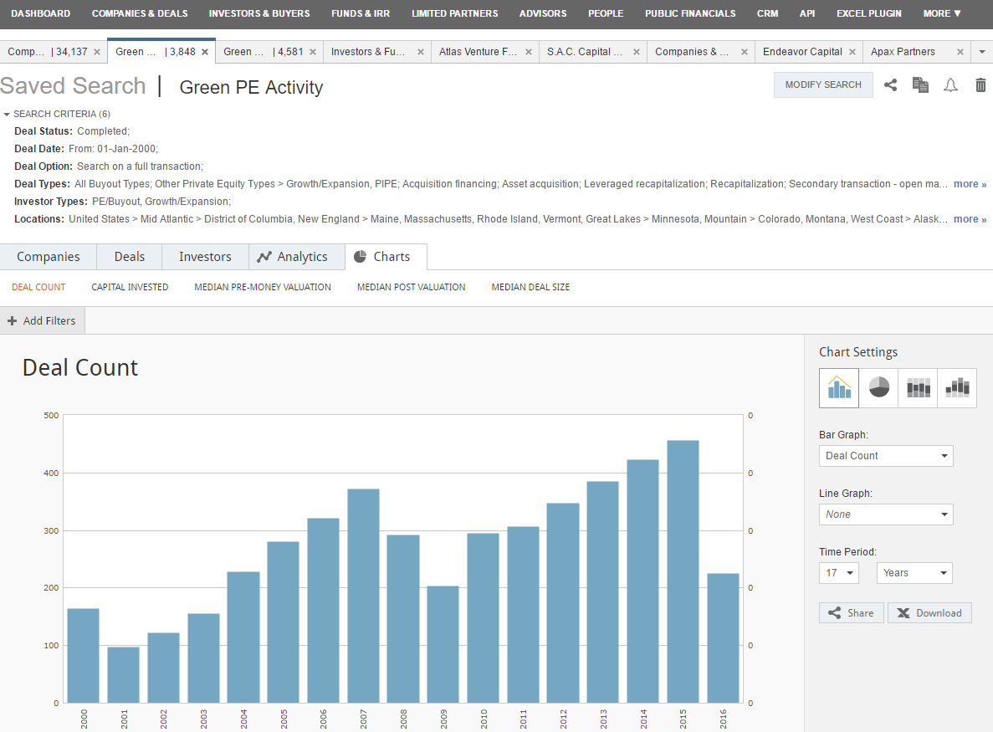
Task: Expand Deal Types with more link
Action: (x=970, y=184)
